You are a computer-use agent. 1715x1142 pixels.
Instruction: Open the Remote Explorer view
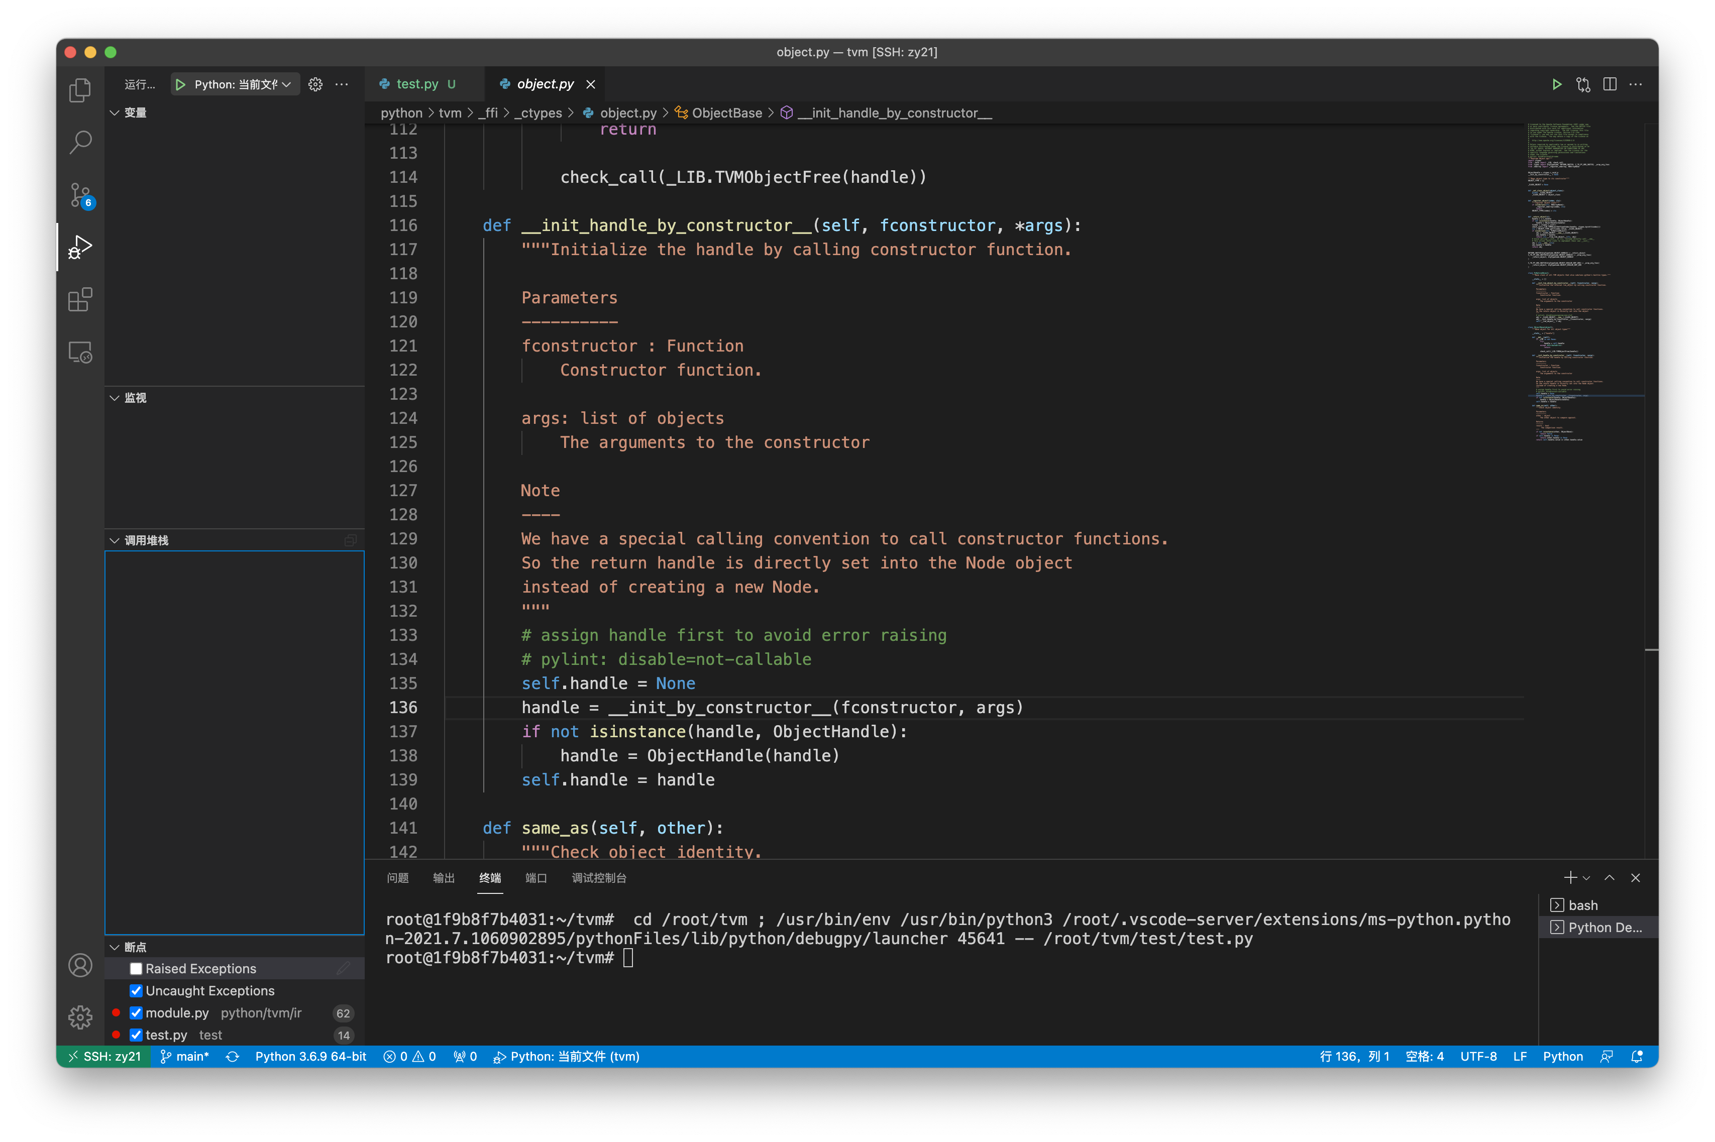pos(80,352)
